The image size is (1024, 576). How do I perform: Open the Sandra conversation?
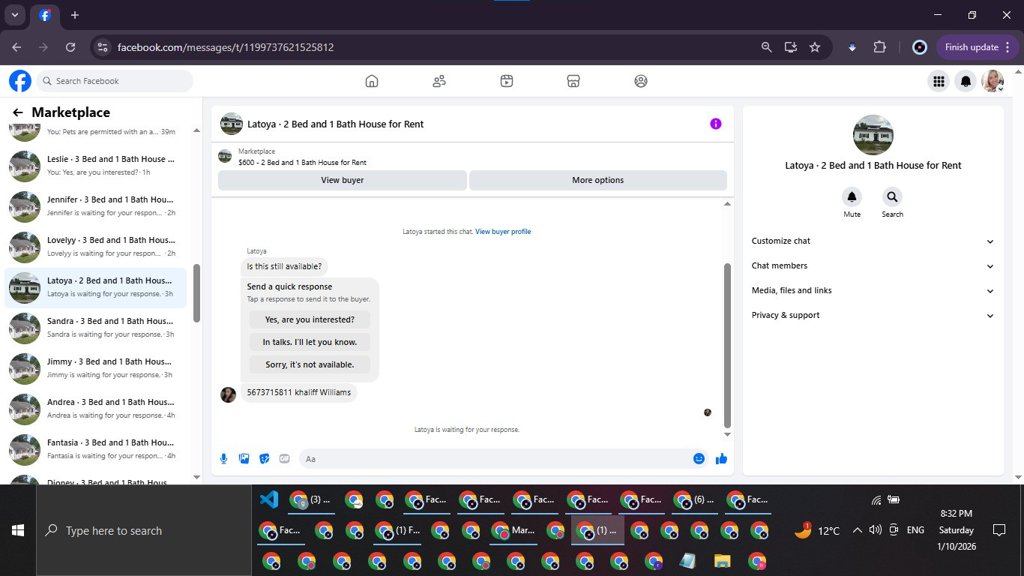point(95,328)
